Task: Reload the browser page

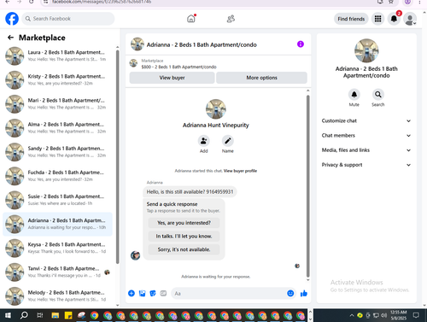Action: 32,2
